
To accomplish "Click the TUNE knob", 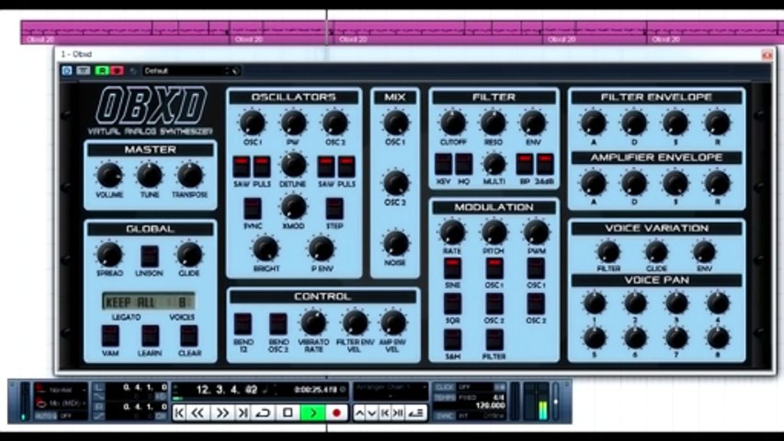I will pyautogui.click(x=149, y=175).
